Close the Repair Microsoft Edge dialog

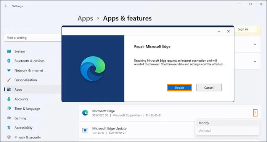pos(228,31)
